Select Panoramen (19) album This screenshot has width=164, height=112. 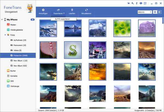coord(20,45)
